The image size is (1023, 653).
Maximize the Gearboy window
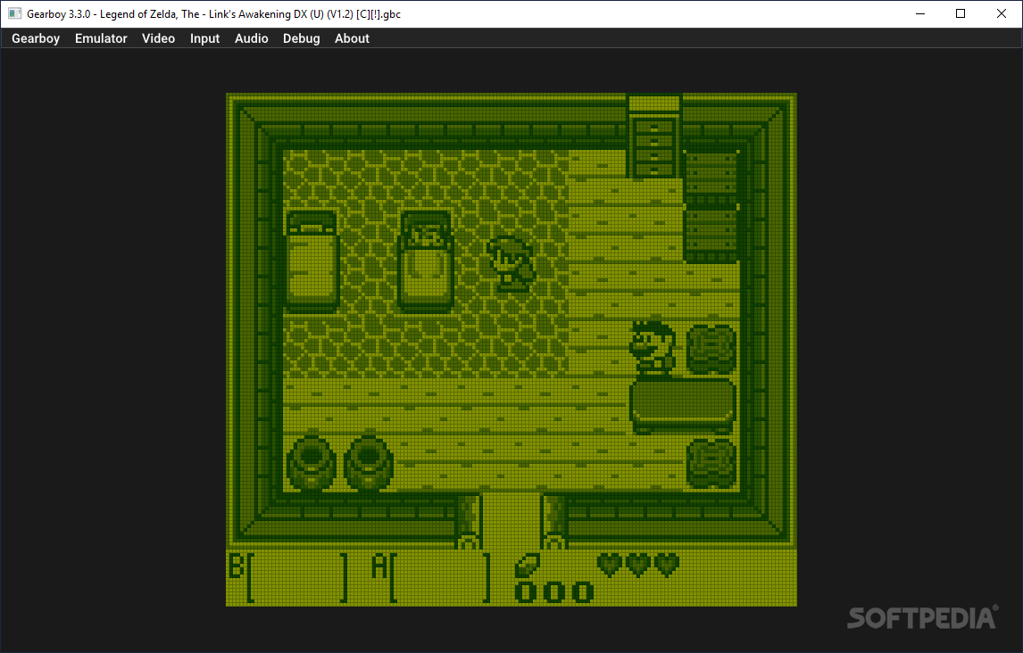click(961, 13)
